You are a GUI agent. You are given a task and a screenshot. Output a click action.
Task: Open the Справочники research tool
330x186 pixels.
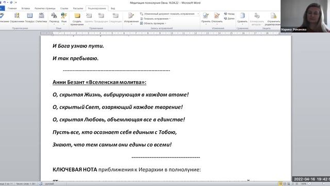tap(17, 18)
